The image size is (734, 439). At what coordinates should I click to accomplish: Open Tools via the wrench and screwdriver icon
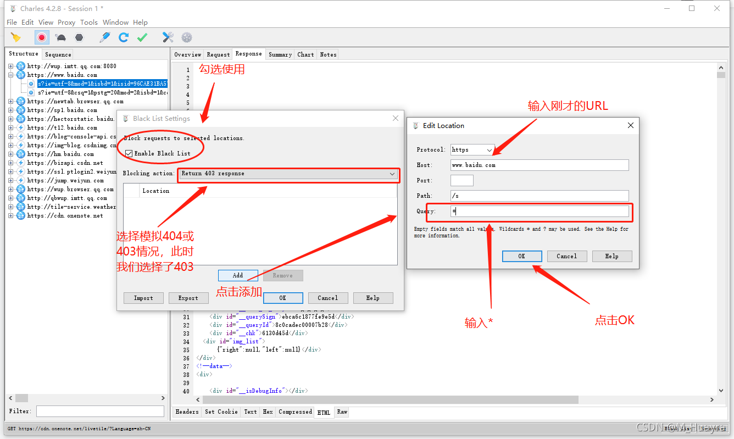tap(168, 37)
